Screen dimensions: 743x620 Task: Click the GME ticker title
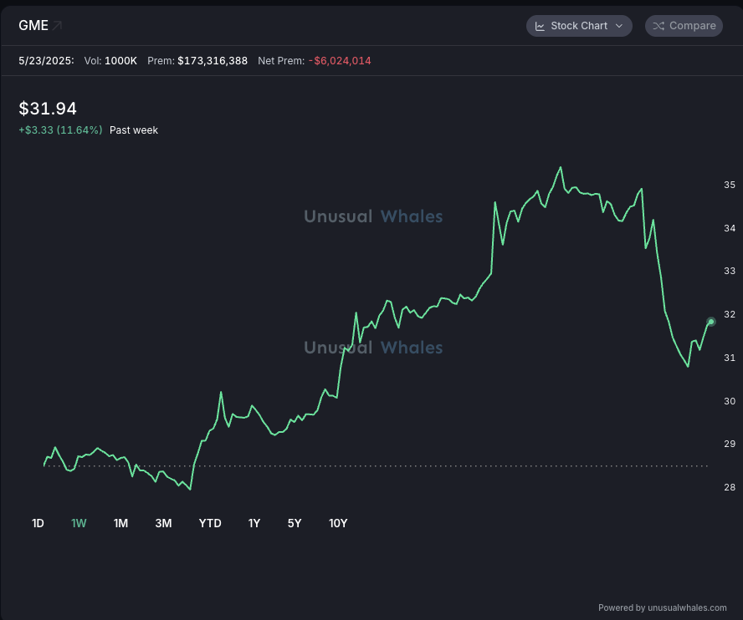coord(33,26)
